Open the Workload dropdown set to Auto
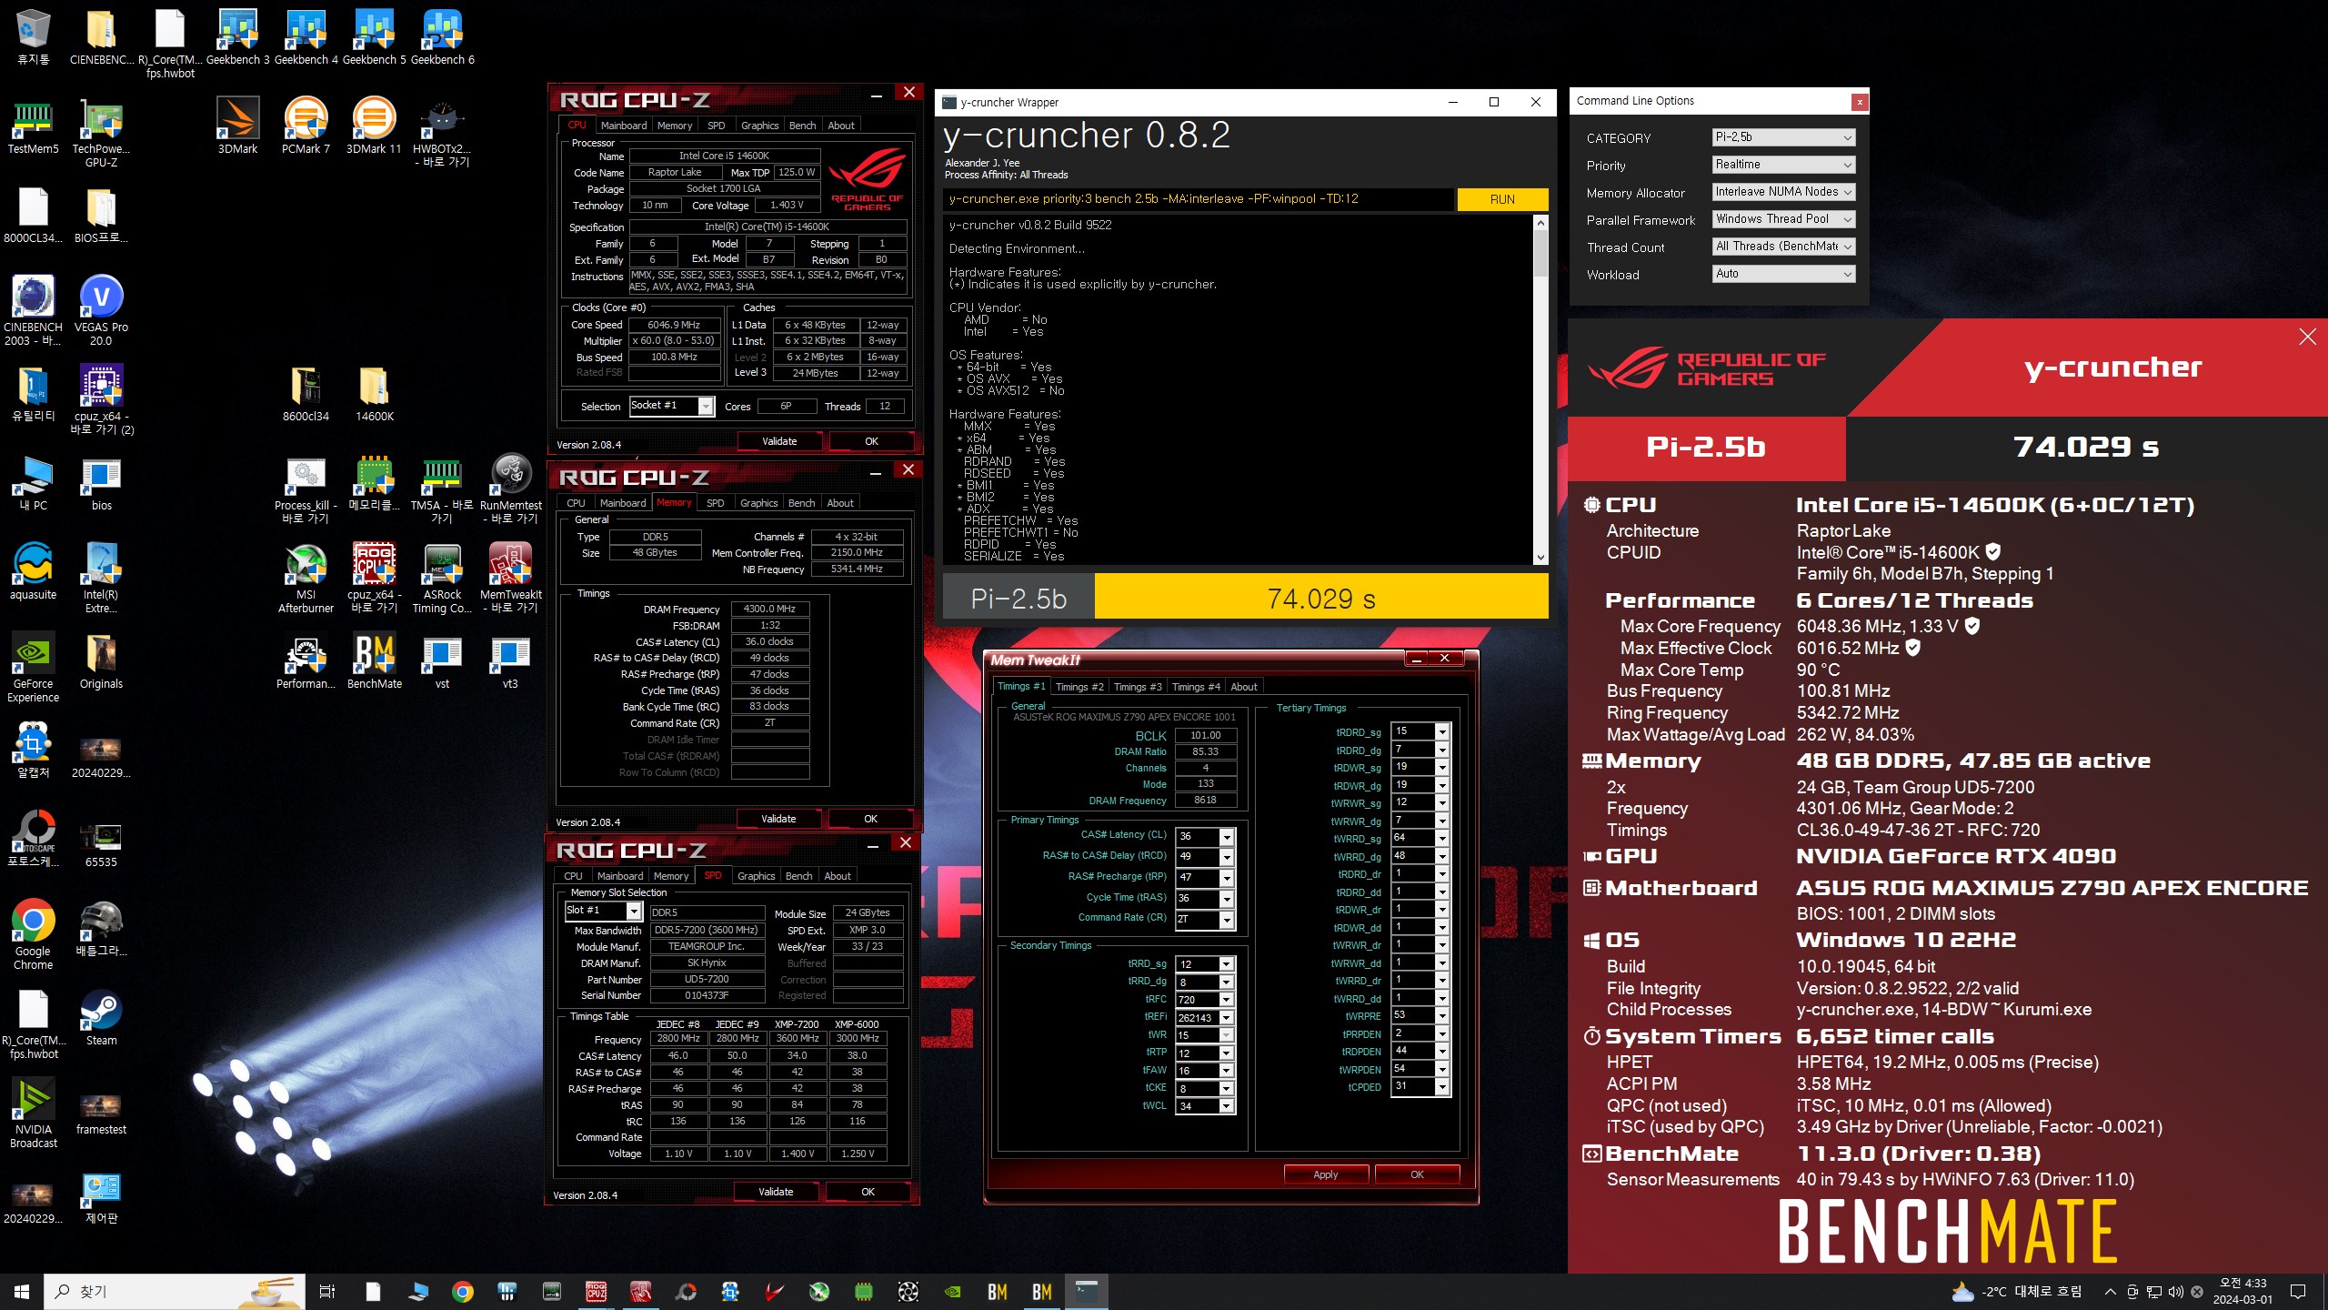 1783,274
